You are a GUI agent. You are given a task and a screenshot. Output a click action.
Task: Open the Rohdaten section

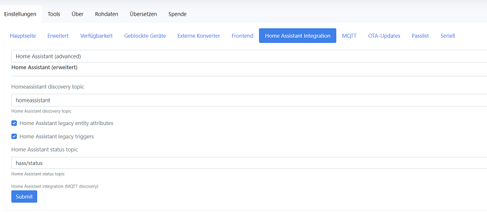[107, 14]
